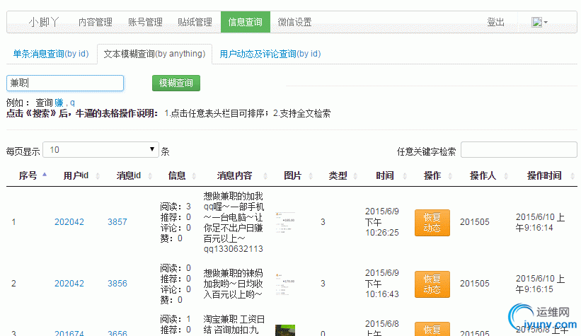Focus the search field containing 兼职
The image size is (581, 336).
click(65, 83)
